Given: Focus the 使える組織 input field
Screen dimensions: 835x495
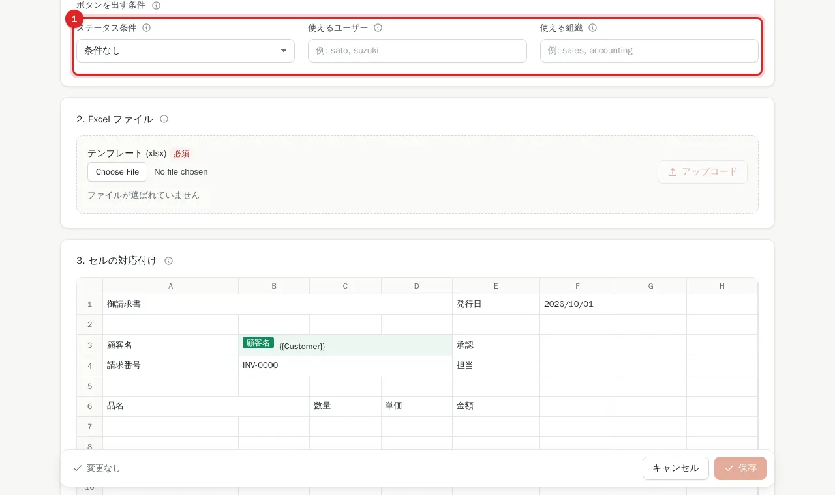Looking at the screenshot, I should 649,51.
